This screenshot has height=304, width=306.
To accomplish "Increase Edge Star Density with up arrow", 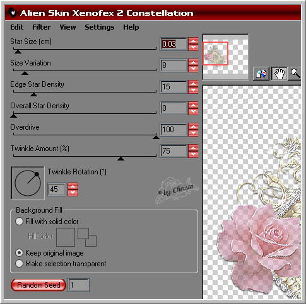I will coord(193,84).
